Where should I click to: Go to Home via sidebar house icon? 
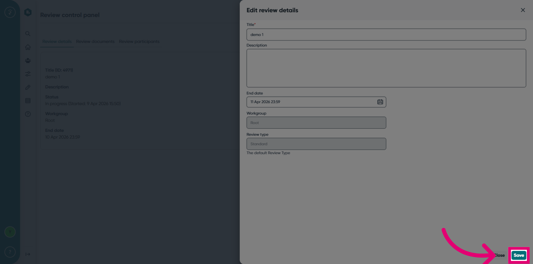click(x=28, y=47)
